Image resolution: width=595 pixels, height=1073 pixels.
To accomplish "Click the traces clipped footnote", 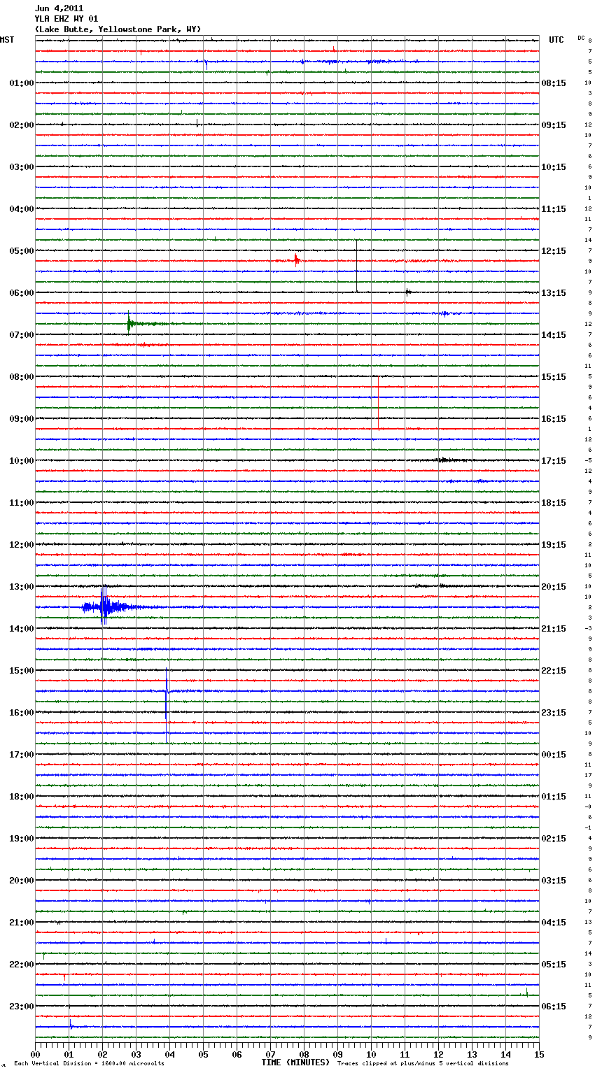I will (x=423, y=1064).
